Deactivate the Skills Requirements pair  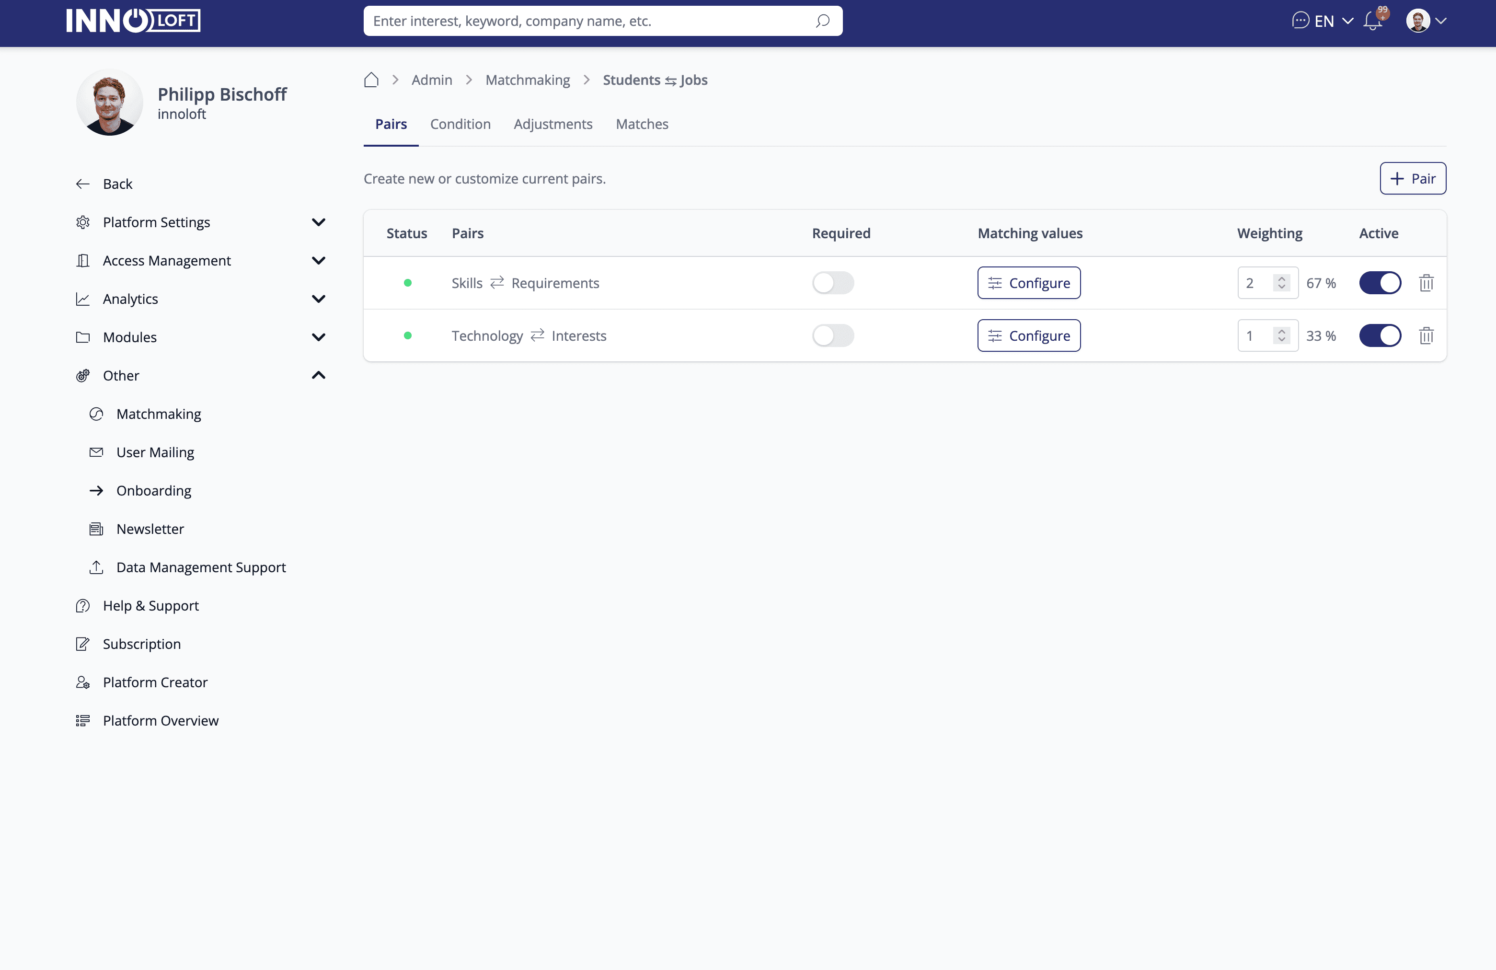(x=1380, y=283)
